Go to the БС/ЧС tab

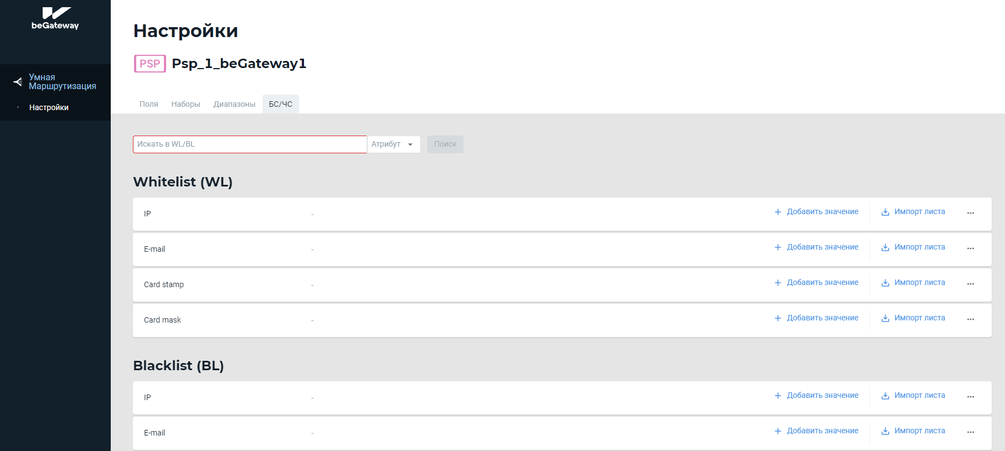(281, 104)
